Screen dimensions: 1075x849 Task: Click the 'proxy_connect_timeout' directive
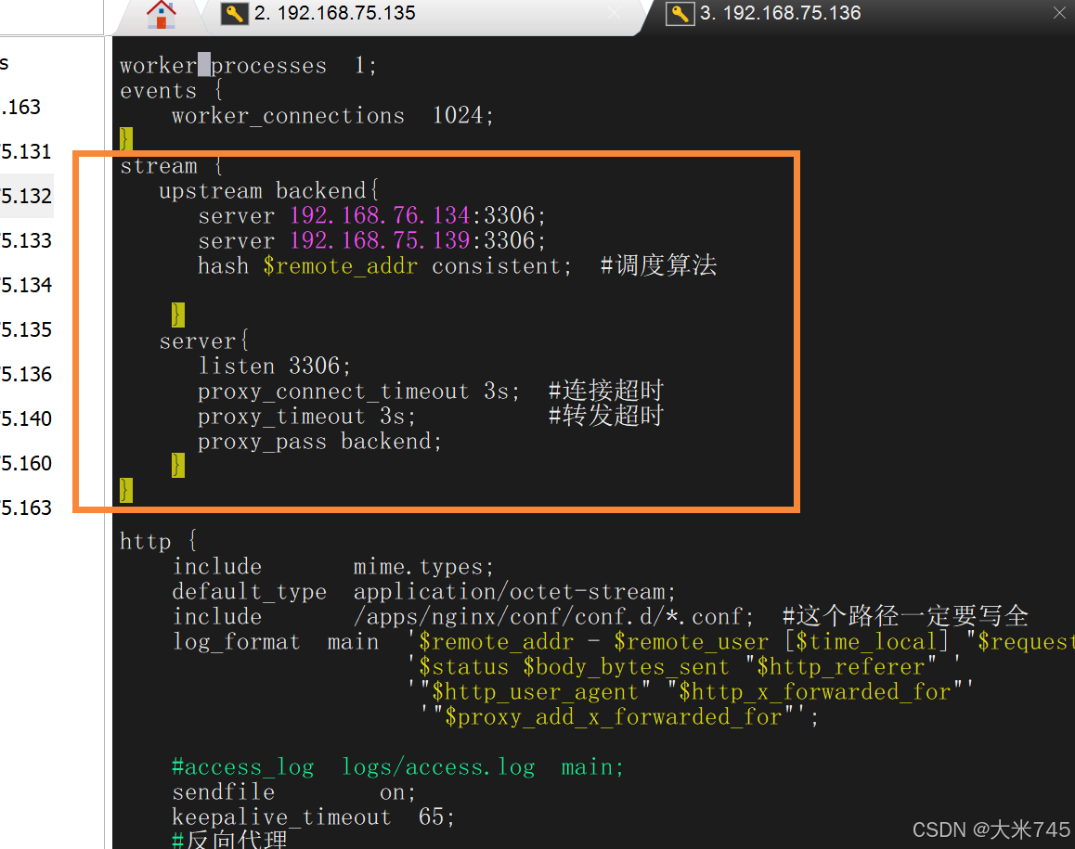pos(333,392)
